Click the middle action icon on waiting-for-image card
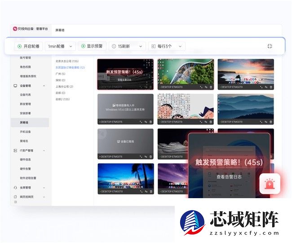This screenshot has height=243, width=292. 146,122
